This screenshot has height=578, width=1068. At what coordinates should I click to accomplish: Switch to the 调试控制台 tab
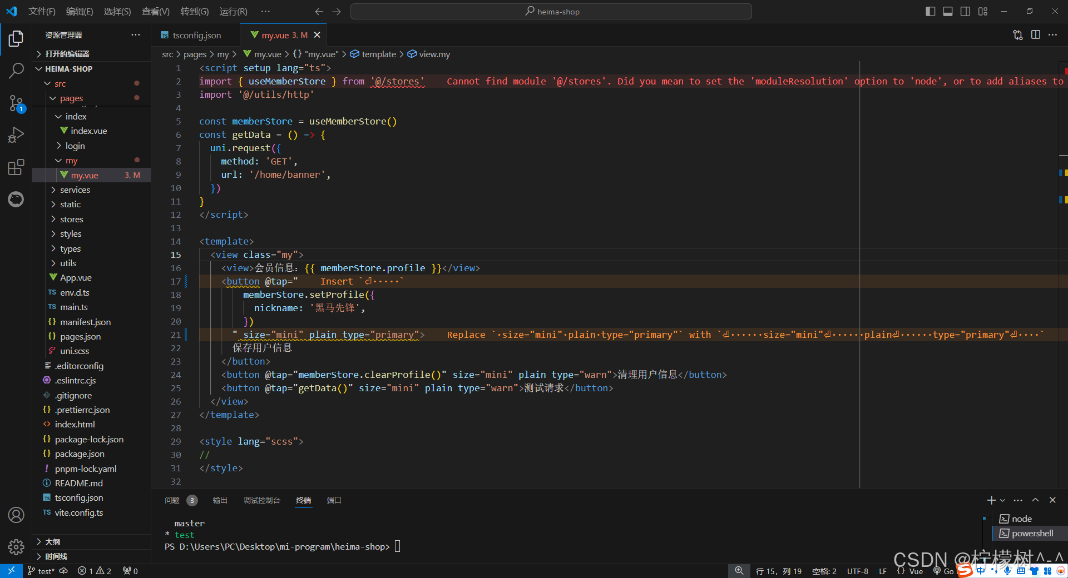tap(261, 500)
